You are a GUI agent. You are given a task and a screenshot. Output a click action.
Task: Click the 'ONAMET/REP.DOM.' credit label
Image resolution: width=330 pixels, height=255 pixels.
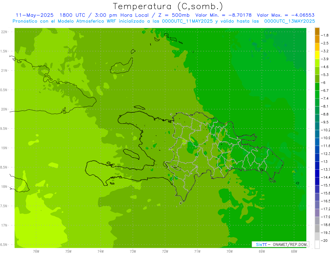coord(290,244)
